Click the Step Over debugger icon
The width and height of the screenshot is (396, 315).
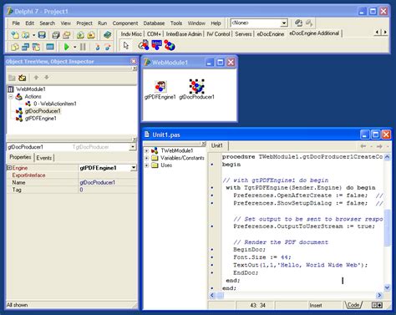108,47
